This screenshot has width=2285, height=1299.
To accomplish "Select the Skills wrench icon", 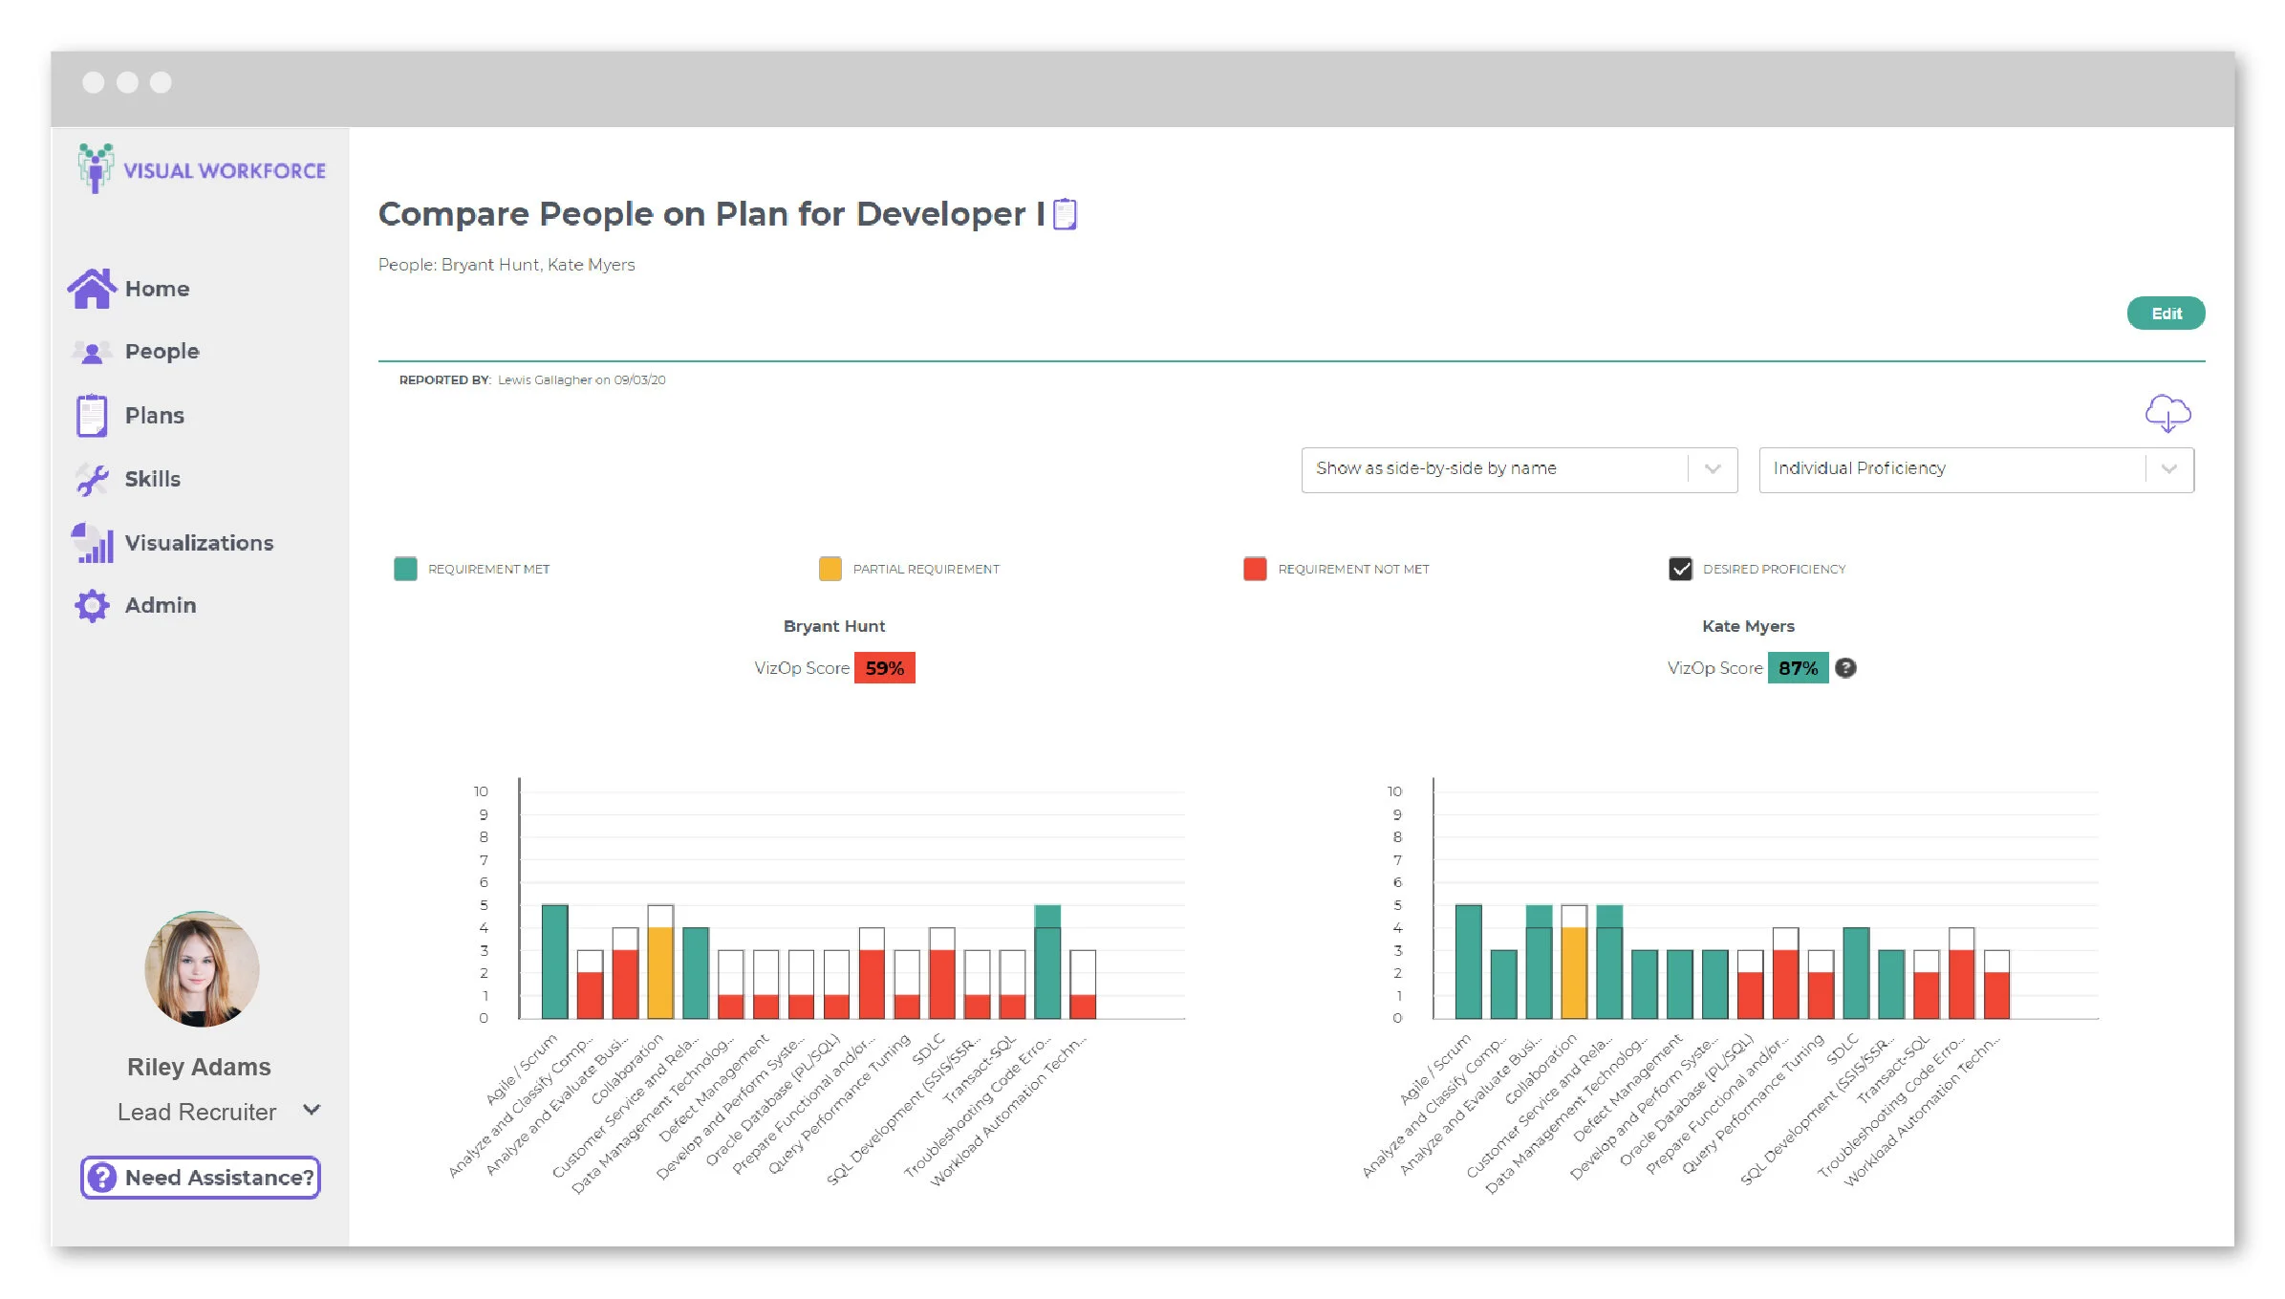I will (x=91, y=478).
